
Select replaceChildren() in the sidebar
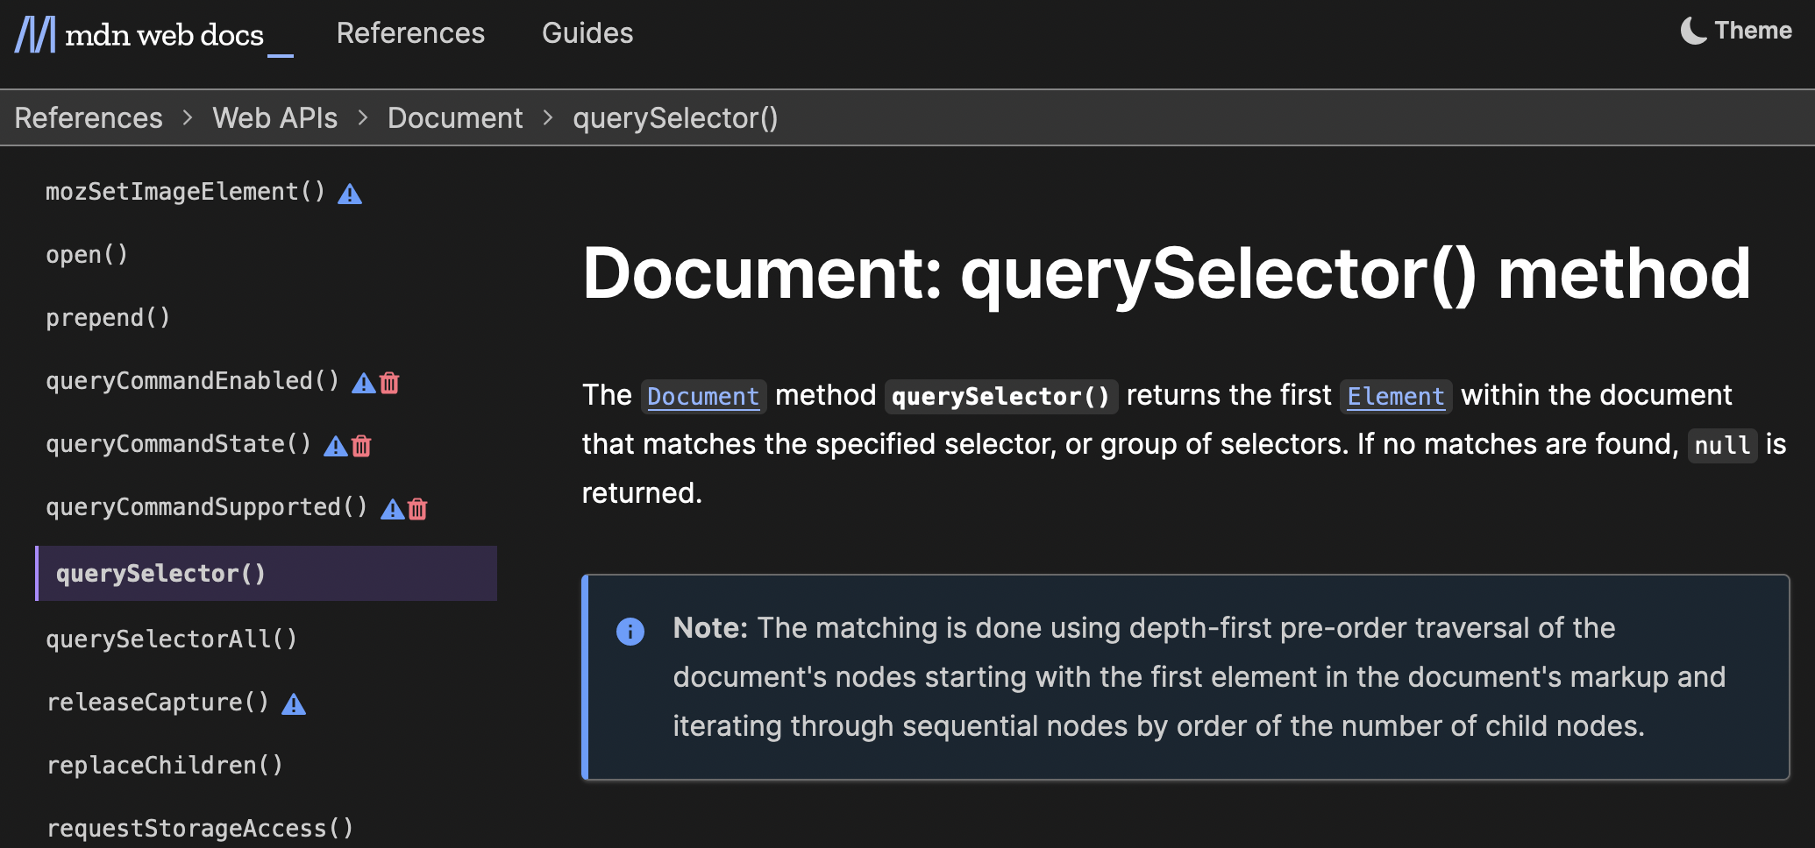point(165,765)
